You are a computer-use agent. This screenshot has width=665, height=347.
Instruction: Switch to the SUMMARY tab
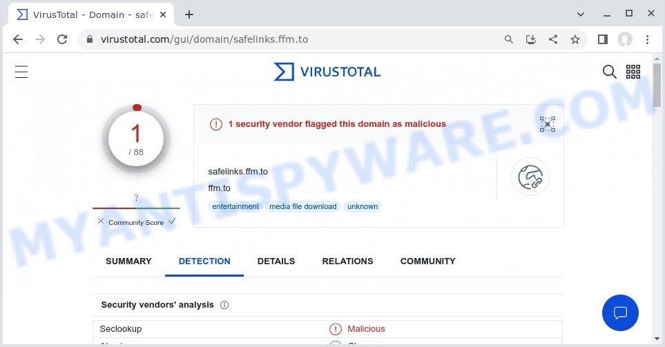coord(128,261)
